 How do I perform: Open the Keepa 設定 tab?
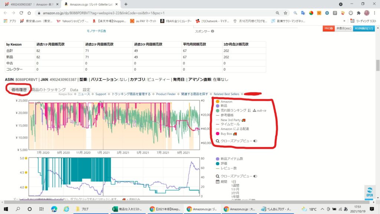click(86, 90)
